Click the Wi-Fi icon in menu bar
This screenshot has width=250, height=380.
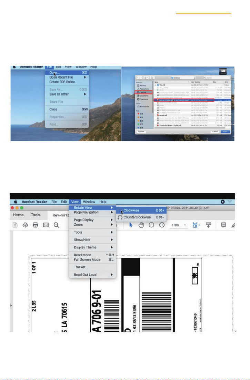[x=230, y=202]
